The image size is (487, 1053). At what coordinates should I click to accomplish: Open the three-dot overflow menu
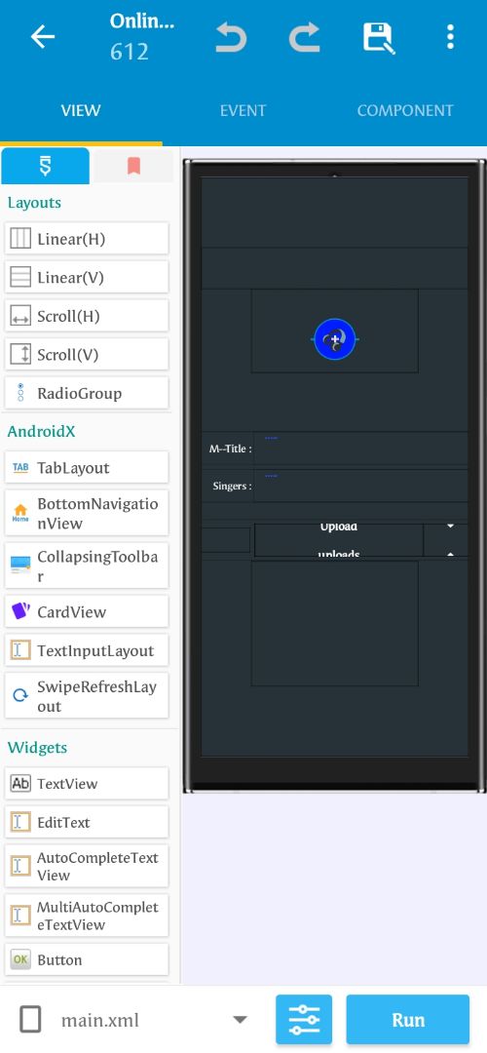(x=450, y=37)
